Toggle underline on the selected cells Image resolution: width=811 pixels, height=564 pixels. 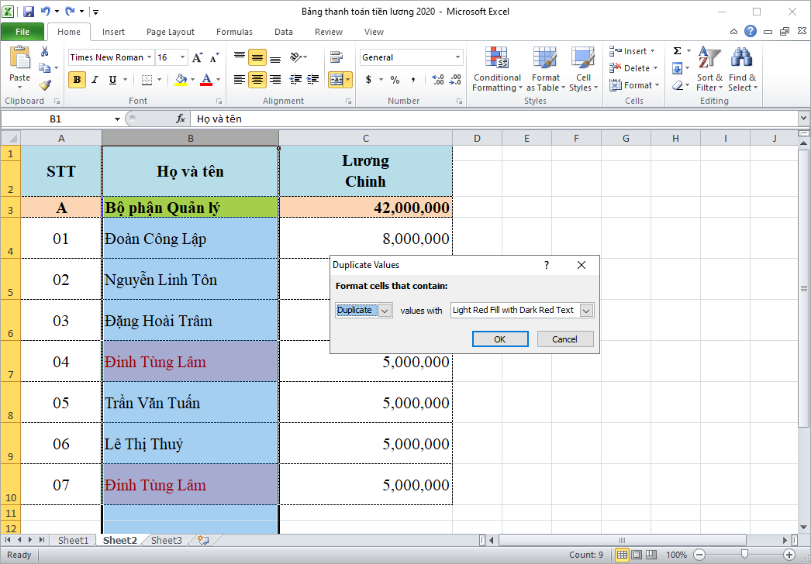coord(112,78)
